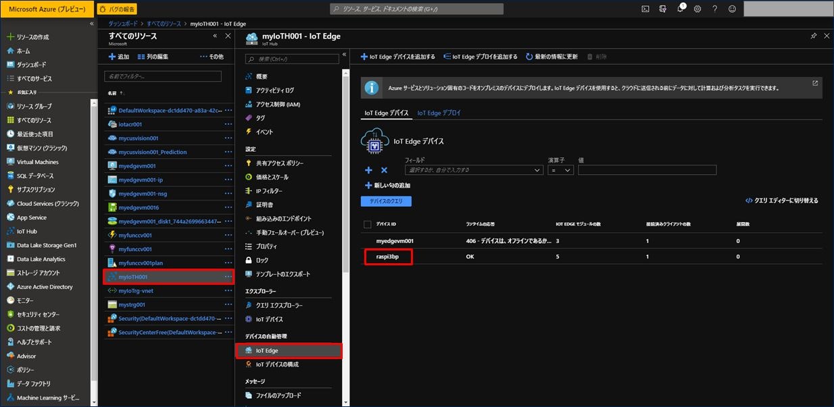Open 概要 in hub menu
The image size is (834, 407).
[262, 76]
